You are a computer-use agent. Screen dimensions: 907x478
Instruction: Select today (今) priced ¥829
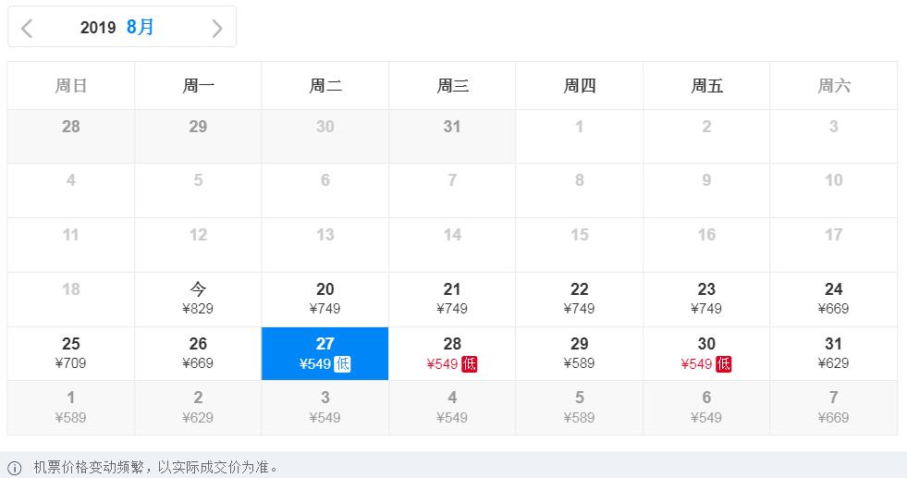coord(198,299)
